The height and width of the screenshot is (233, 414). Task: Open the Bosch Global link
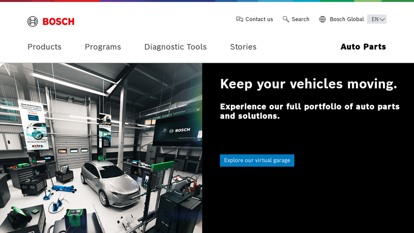coord(347,19)
